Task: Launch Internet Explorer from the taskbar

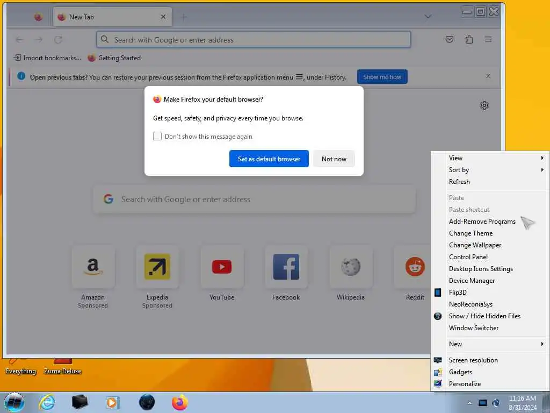Action: pos(47,402)
